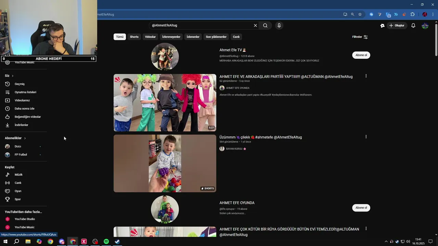The image size is (438, 246).
Task: Click the 7TV extension icon
Action: 396,14
